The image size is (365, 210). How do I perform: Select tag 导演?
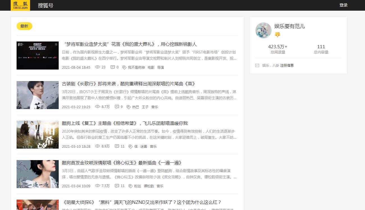click(161, 68)
